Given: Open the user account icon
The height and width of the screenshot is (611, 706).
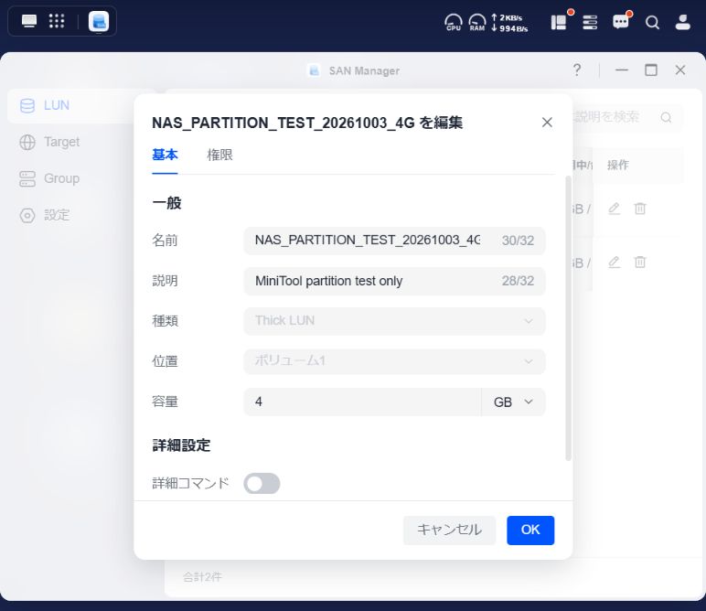Looking at the screenshot, I should (x=682, y=22).
